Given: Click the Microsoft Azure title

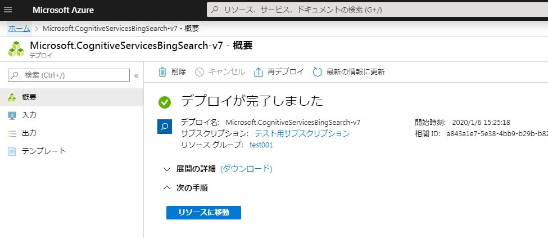Looking at the screenshot, I should tap(64, 10).
